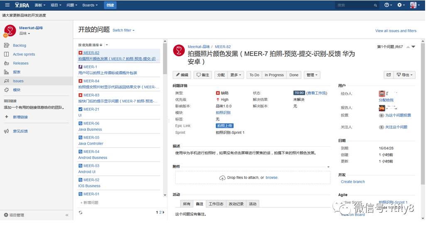Click the plus icon for 新增链接
Image resolution: width=428 pixels, height=228 pixels.
tap(7, 117)
